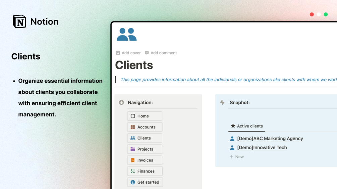Viewport: 337px width, 189px height.
Task: Add a New client entry
Action: 237,157
